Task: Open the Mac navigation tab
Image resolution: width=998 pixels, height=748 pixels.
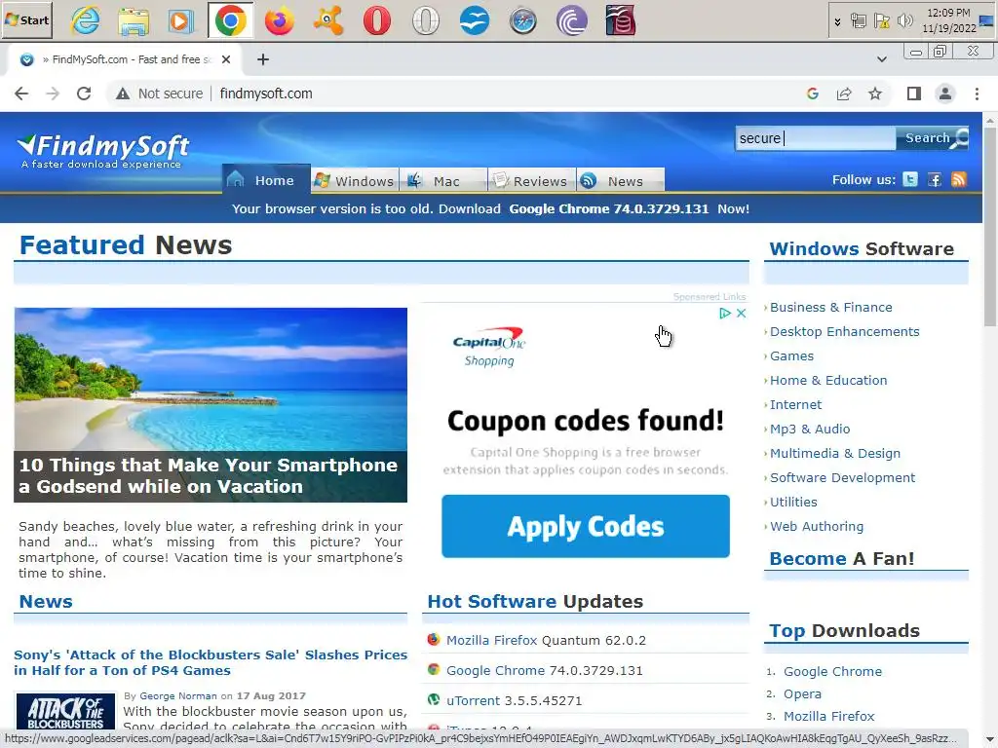Action: pyautogui.click(x=443, y=180)
